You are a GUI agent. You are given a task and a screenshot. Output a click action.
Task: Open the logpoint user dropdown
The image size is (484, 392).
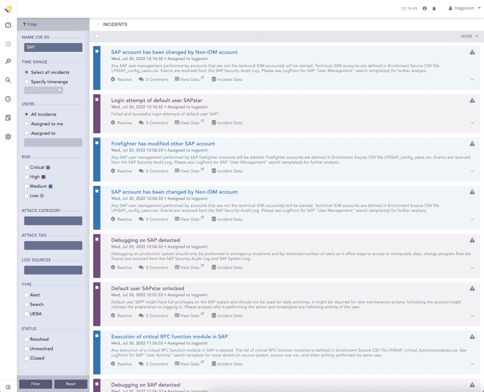(464, 8)
